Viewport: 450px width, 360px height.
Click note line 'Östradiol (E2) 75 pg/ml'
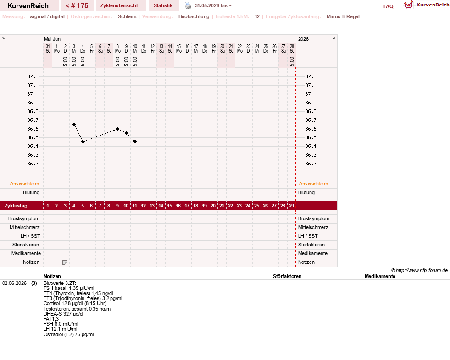(x=69, y=334)
